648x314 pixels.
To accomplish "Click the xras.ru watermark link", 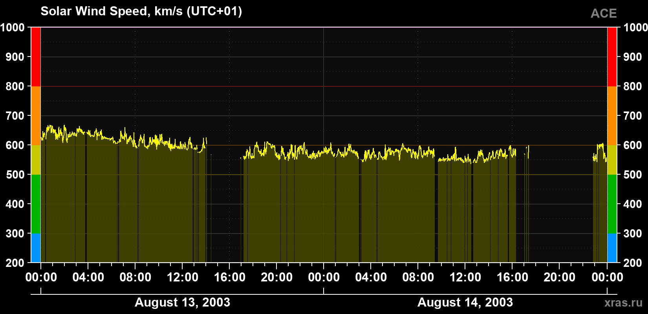I will tap(624, 303).
